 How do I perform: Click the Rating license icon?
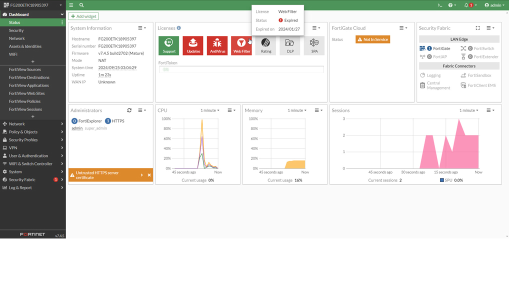click(x=266, y=45)
